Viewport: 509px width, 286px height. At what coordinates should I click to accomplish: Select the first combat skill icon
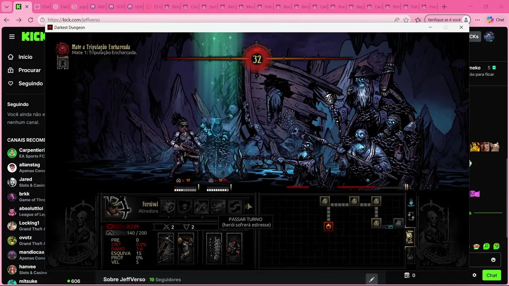[x=168, y=207]
